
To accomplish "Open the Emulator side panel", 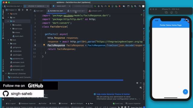I will click(144, 75).
